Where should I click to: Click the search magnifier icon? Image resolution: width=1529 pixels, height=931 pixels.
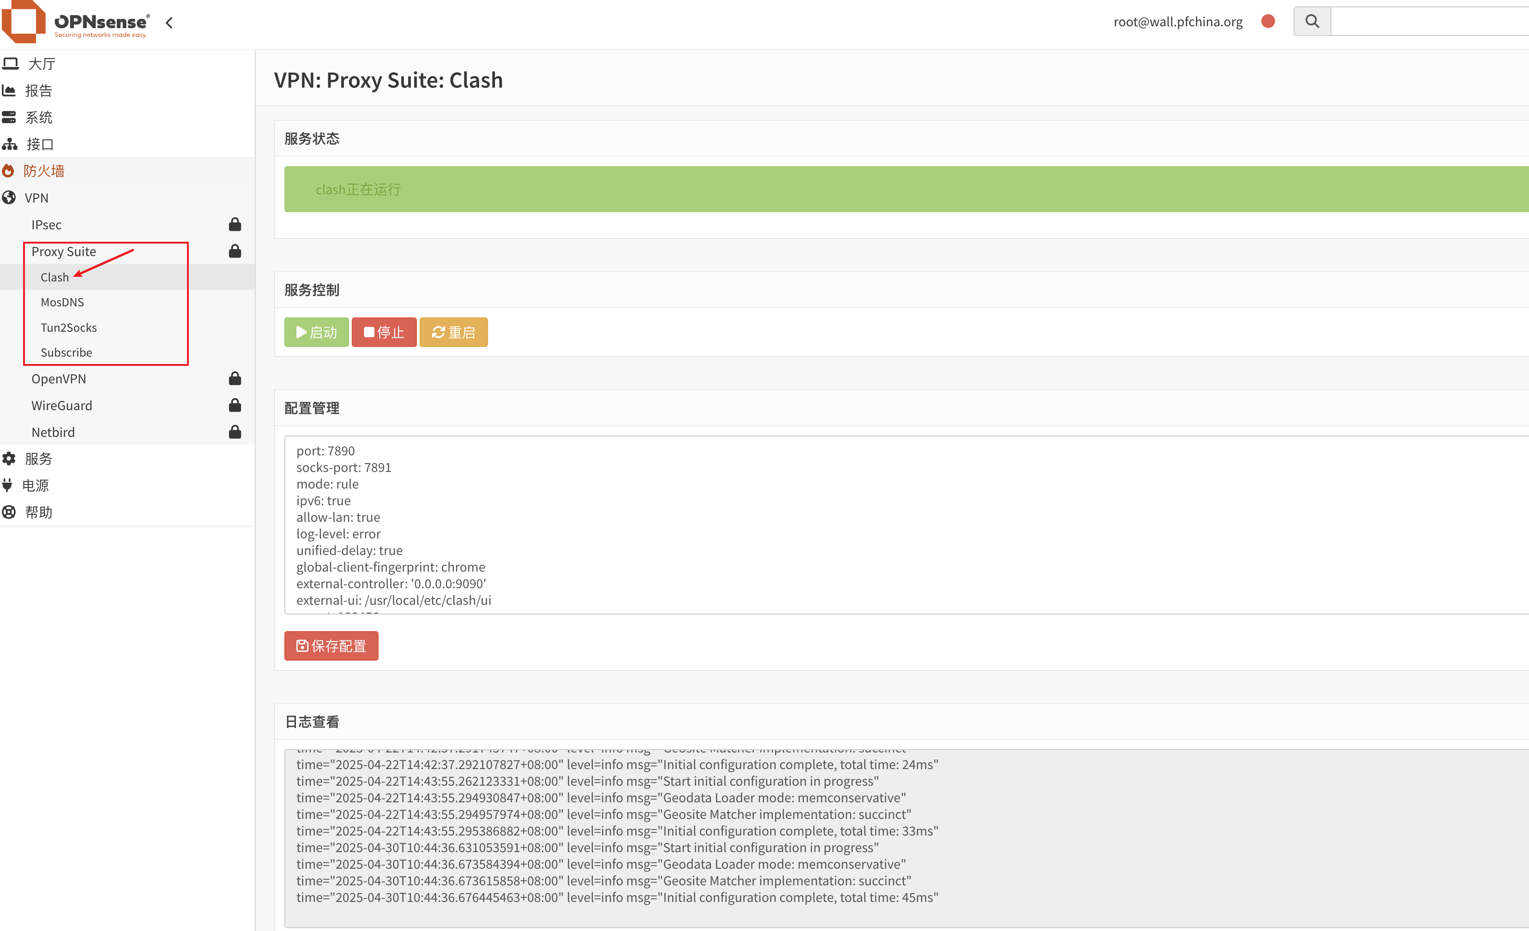(1312, 21)
